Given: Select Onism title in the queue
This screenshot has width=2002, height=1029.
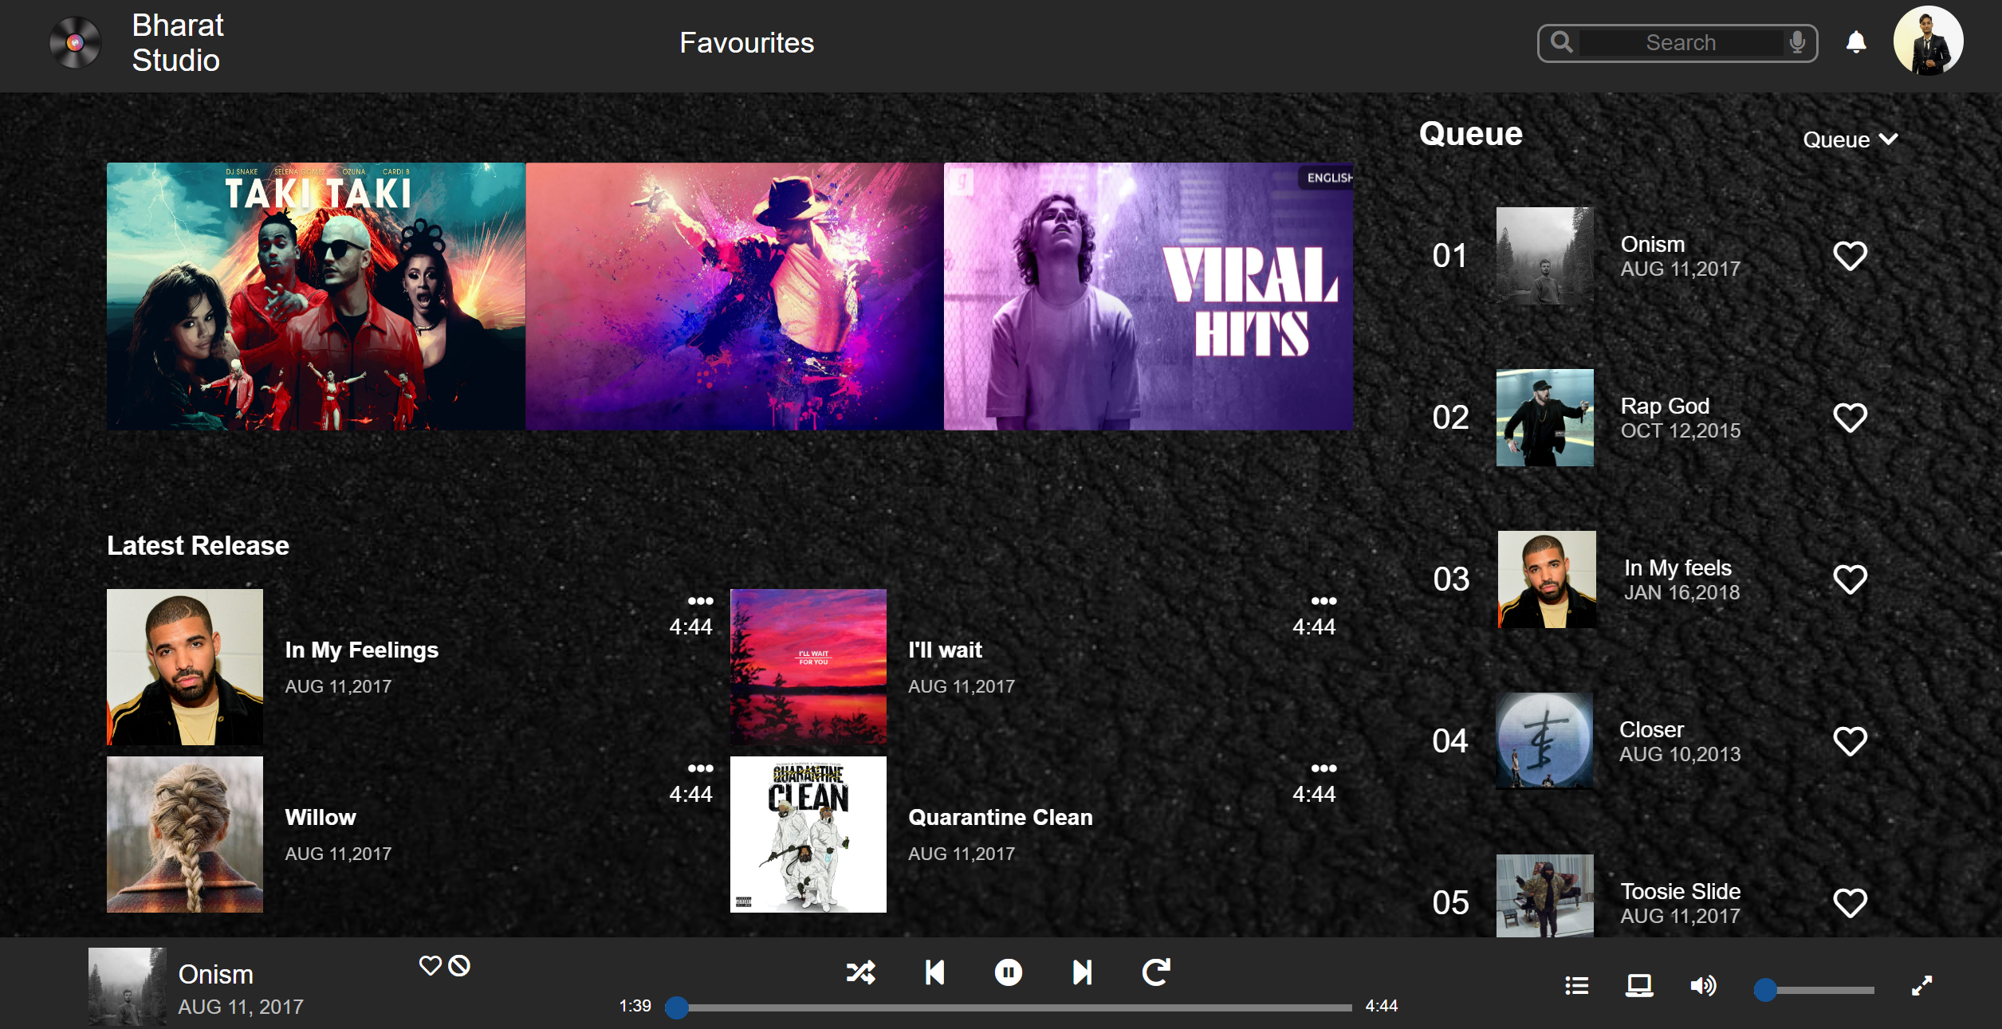Looking at the screenshot, I should [1653, 244].
